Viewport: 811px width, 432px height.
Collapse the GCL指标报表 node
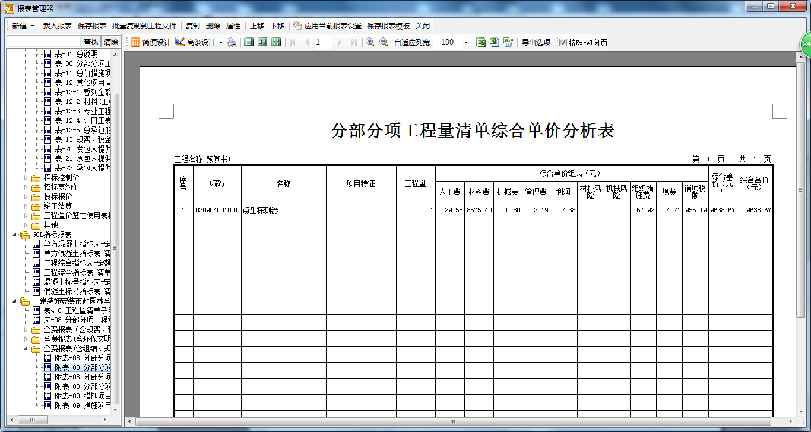14,234
